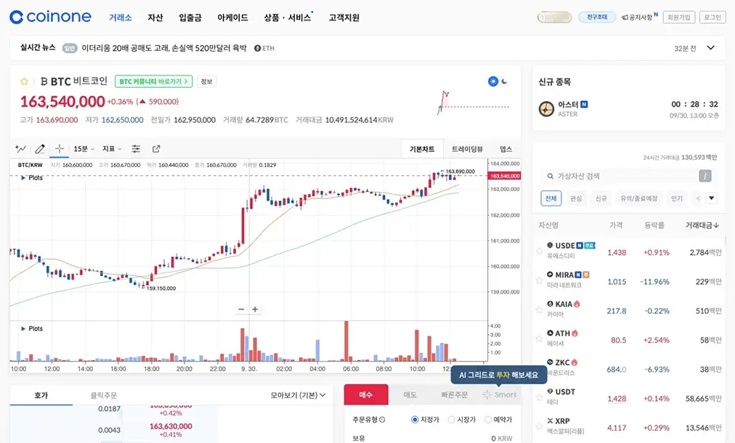
Task: Click 로그인 login button
Action: [x=712, y=17]
